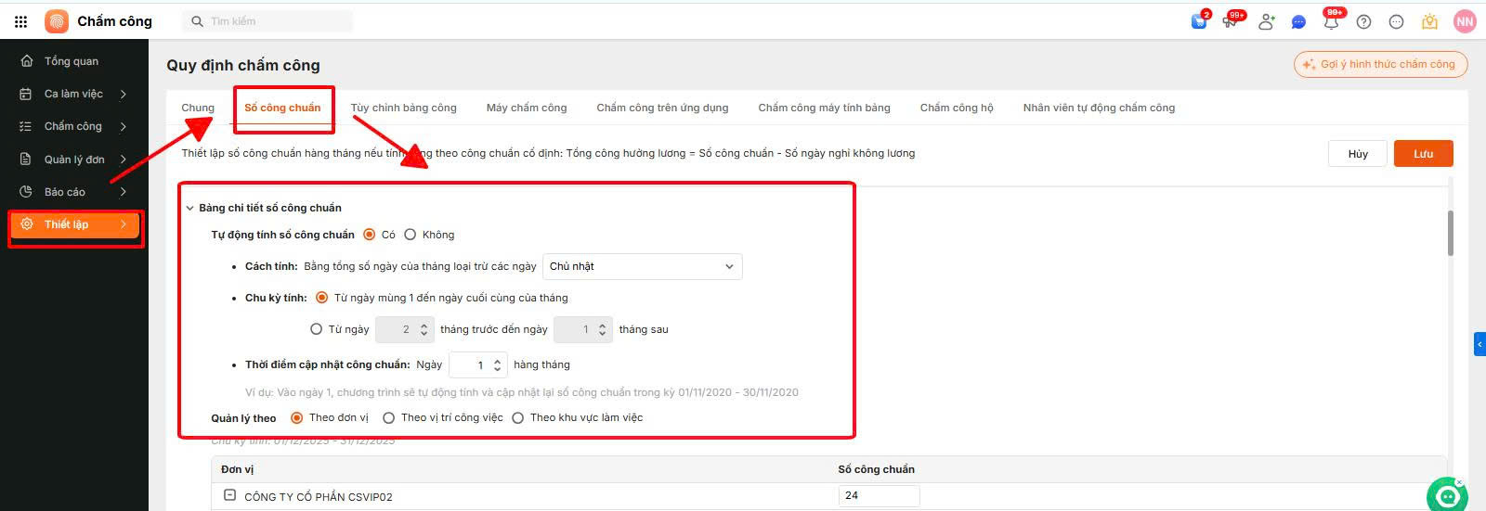The image size is (1486, 511).
Task: Click the blue side panel collapse tab
Action: point(1479,344)
